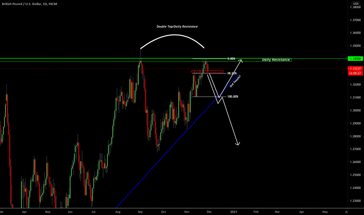Click the Aug label on time axis
364x215 pixels.
(x=118, y=212)
